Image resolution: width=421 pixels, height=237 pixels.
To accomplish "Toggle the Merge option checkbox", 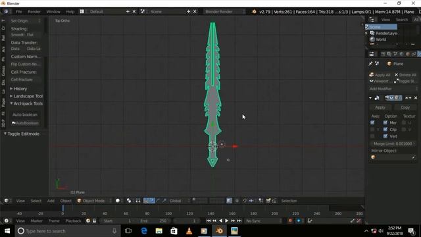I will tap(385, 123).
